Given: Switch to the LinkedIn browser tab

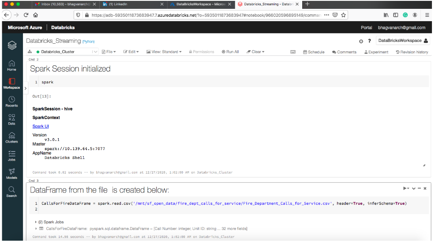Looking at the screenshot, I should (x=133, y=4).
